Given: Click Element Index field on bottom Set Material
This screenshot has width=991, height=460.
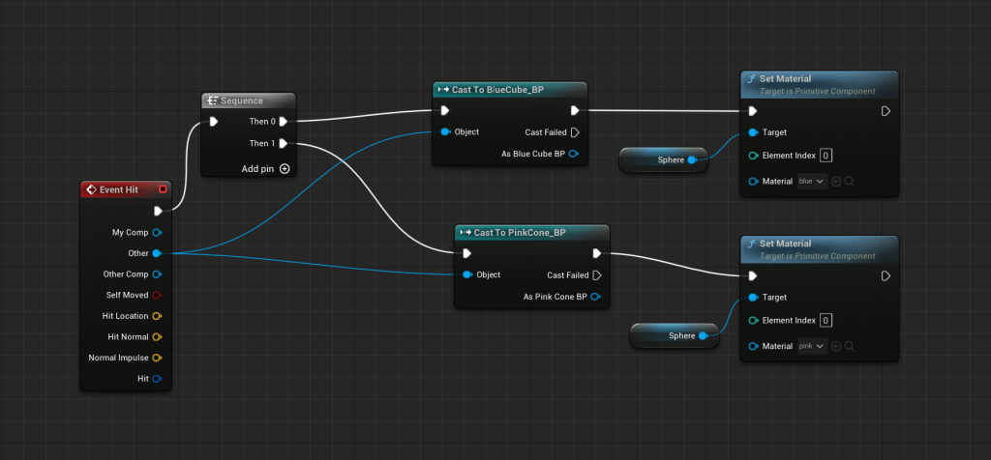Looking at the screenshot, I should [x=826, y=320].
